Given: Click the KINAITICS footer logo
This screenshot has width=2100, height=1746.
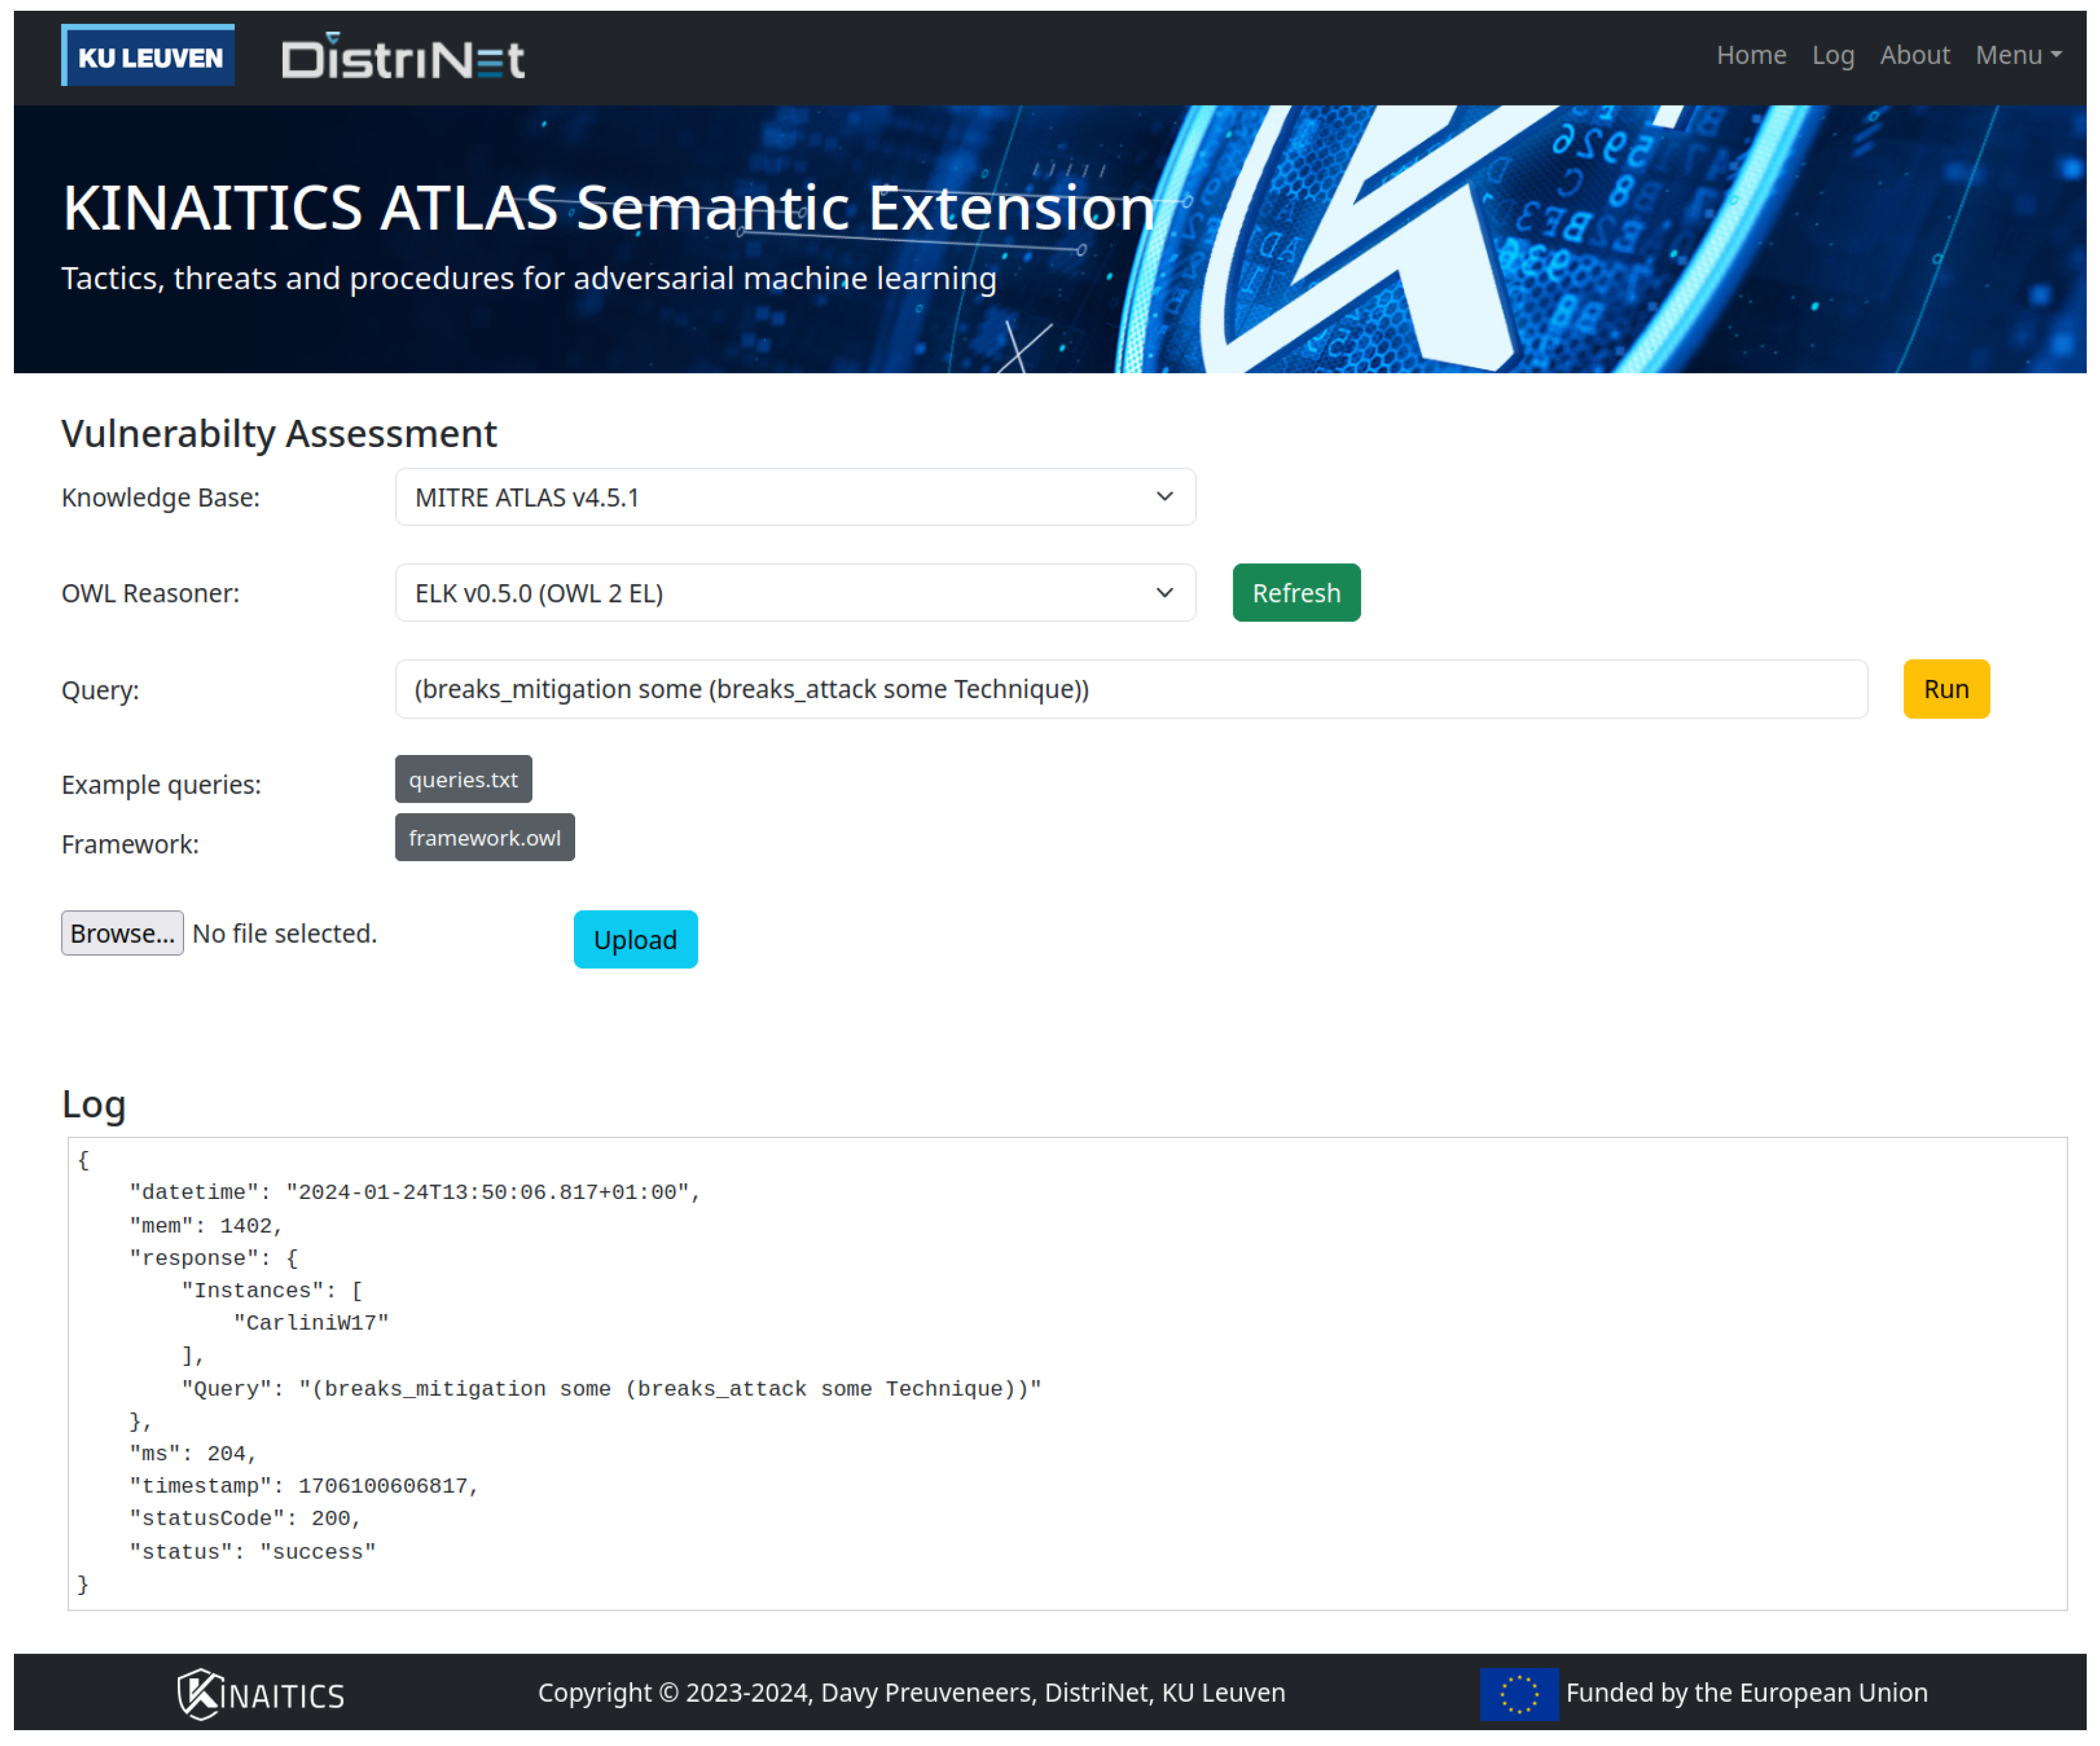Looking at the screenshot, I should pyautogui.click(x=261, y=1695).
